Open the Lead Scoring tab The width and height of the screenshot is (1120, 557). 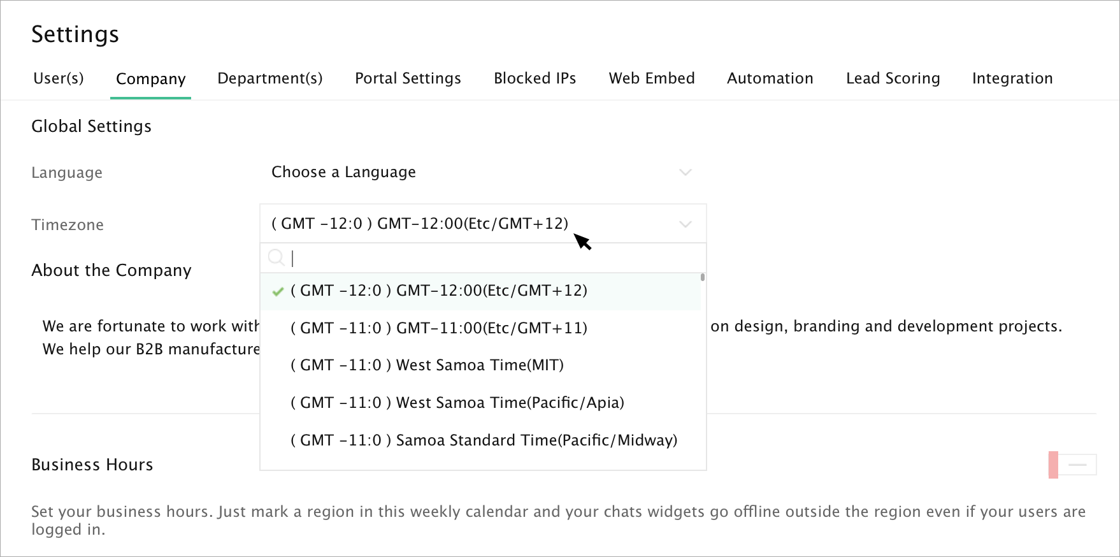coord(893,78)
